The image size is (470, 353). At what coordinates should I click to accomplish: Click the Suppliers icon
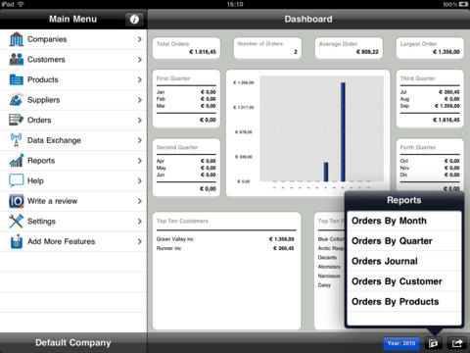pos(17,100)
